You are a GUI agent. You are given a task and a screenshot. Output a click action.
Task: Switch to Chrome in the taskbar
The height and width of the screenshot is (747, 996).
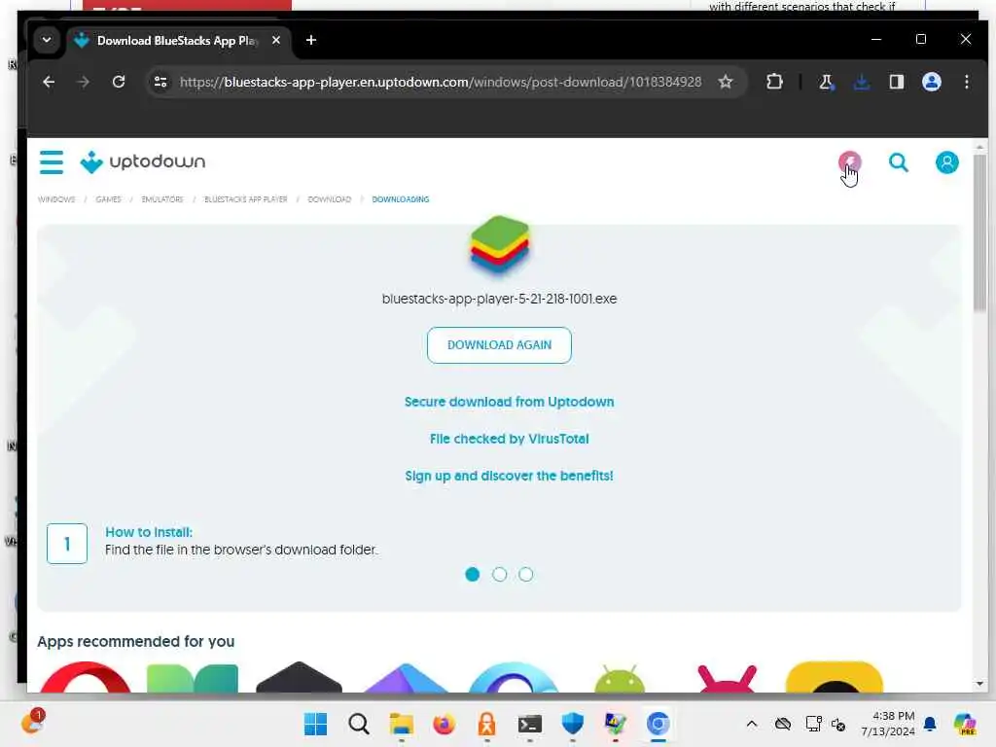point(658,724)
